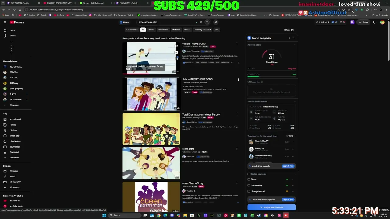This screenshot has height=219, width=390.
Task: Reload the browser page
Action: click(14, 9)
